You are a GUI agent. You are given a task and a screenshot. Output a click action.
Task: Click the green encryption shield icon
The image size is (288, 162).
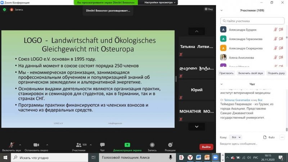[4, 10]
